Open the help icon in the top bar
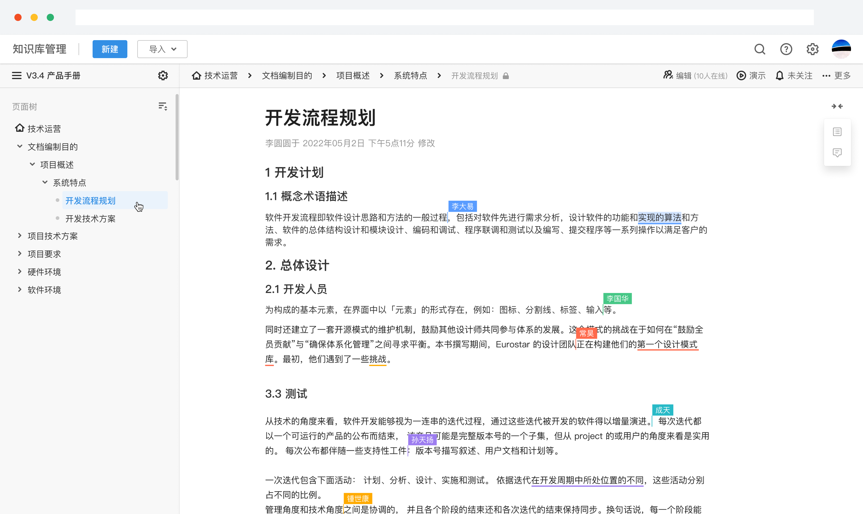The width and height of the screenshot is (863, 514). click(x=786, y=49)
